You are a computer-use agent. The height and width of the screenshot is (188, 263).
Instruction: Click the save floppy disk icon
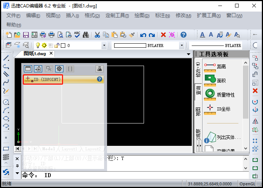26,35
